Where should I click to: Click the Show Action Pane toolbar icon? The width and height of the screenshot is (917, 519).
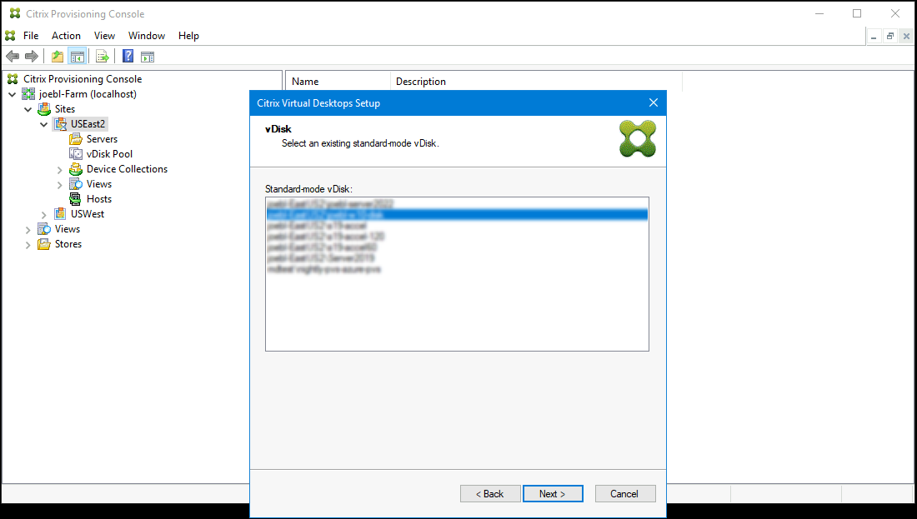148,56
